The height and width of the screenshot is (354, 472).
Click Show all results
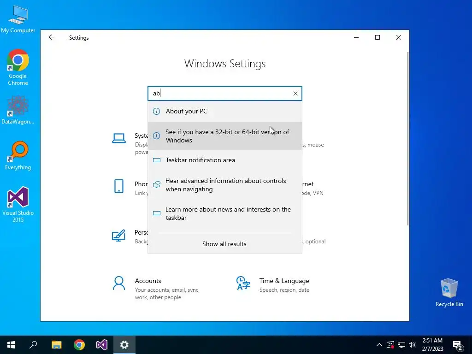(224, 244)
